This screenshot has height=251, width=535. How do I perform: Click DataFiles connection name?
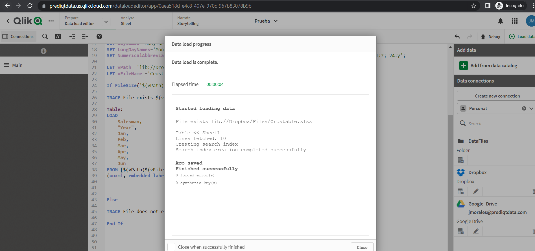[x=478, y=141]
